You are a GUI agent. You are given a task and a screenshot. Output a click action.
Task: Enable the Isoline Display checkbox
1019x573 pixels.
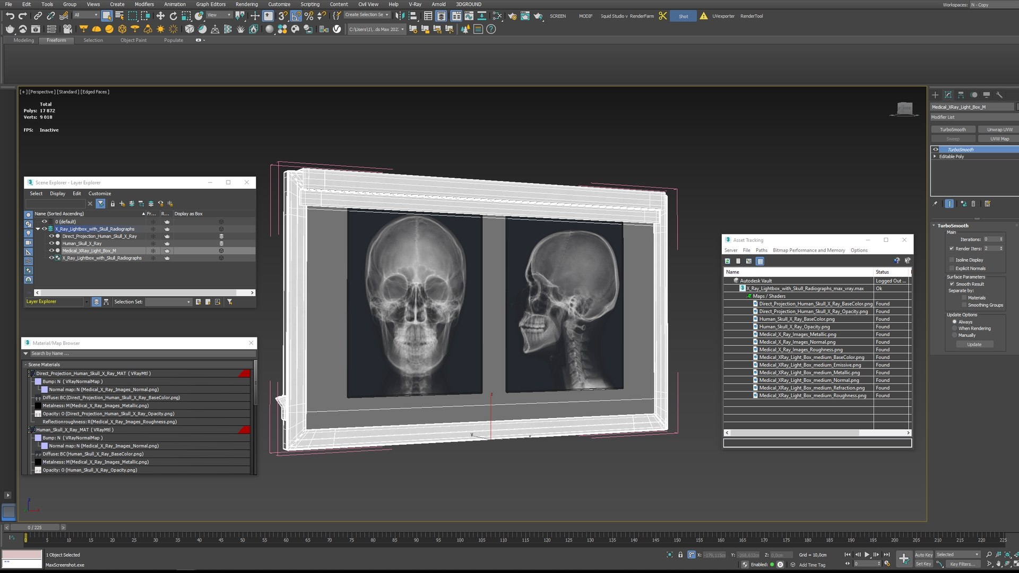[x=952, y=260]
